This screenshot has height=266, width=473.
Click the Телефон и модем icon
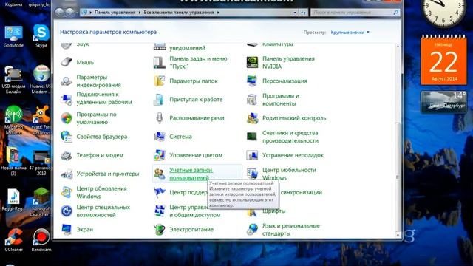(67, 155)
